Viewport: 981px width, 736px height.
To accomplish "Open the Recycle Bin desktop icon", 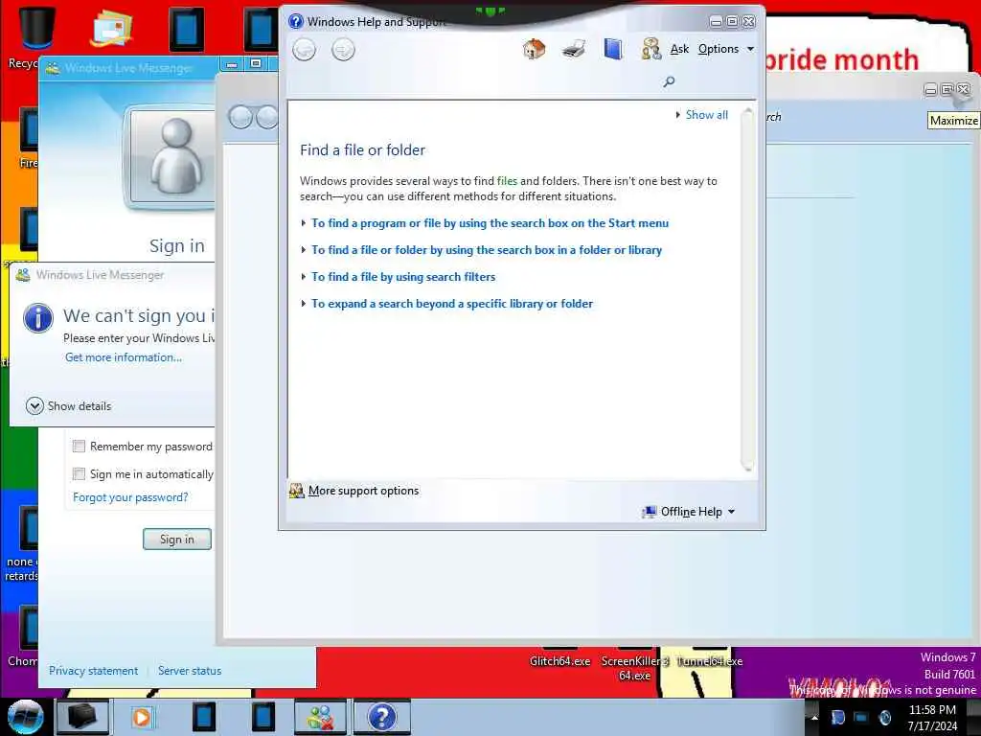I will 37,28.
